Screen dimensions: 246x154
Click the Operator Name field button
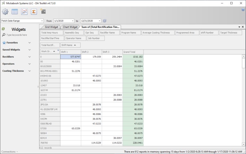tap(75, 38)
